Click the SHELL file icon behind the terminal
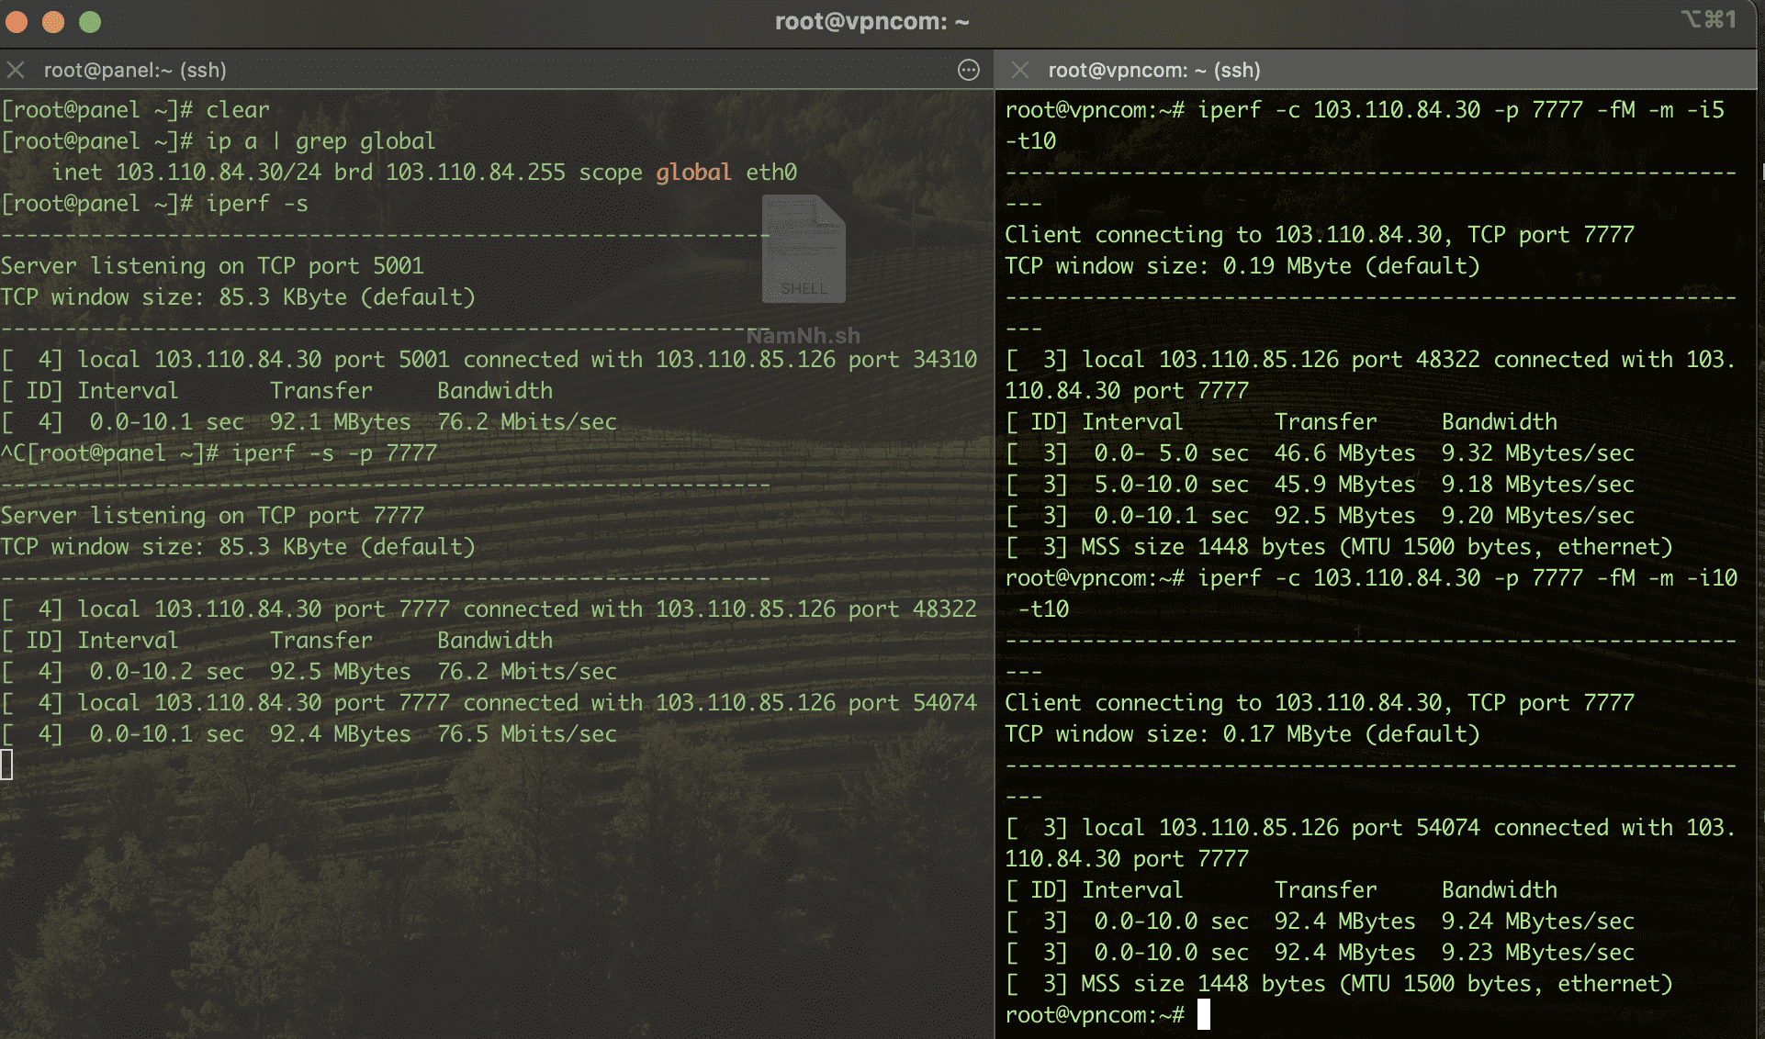 point(804,250)
